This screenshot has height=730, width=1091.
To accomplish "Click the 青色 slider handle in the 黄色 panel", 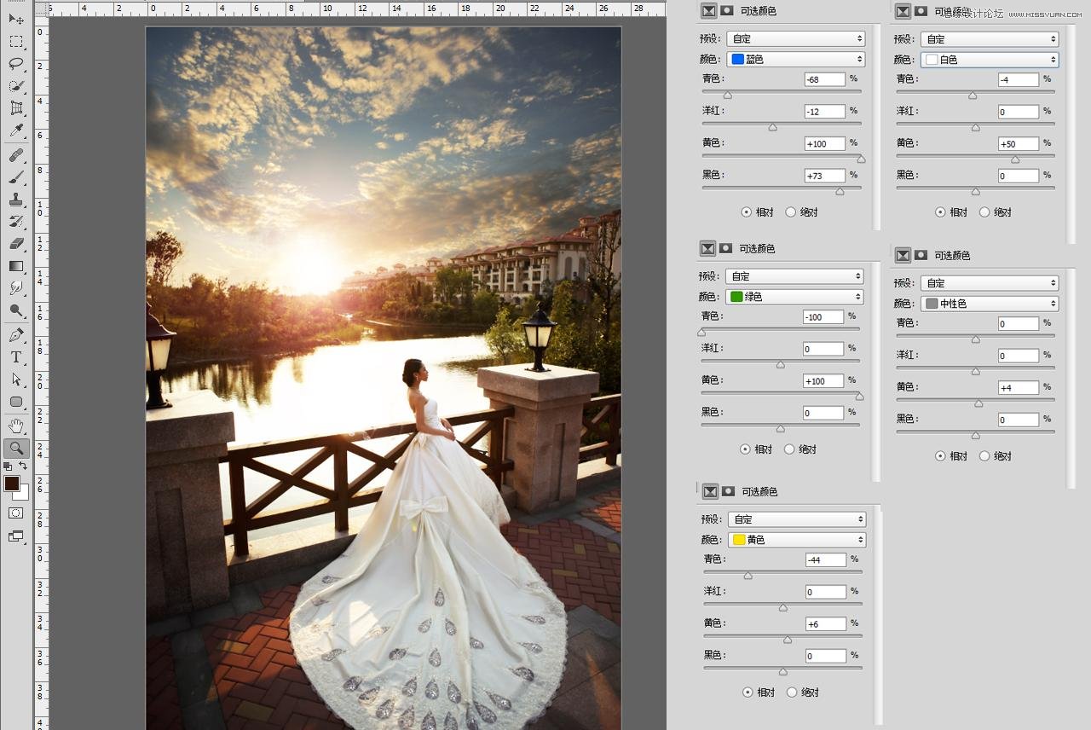I will 748,576.
